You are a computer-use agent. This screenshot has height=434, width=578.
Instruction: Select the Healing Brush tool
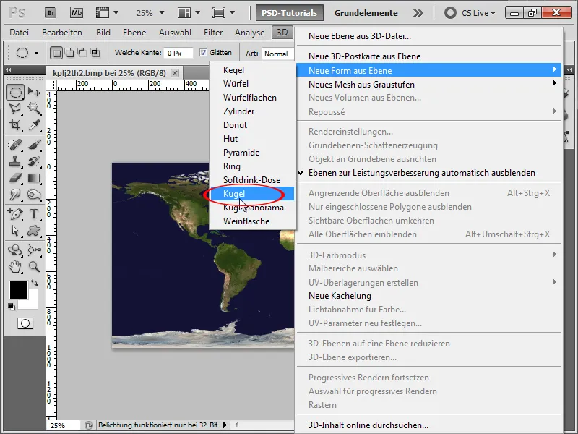(15, 145)
